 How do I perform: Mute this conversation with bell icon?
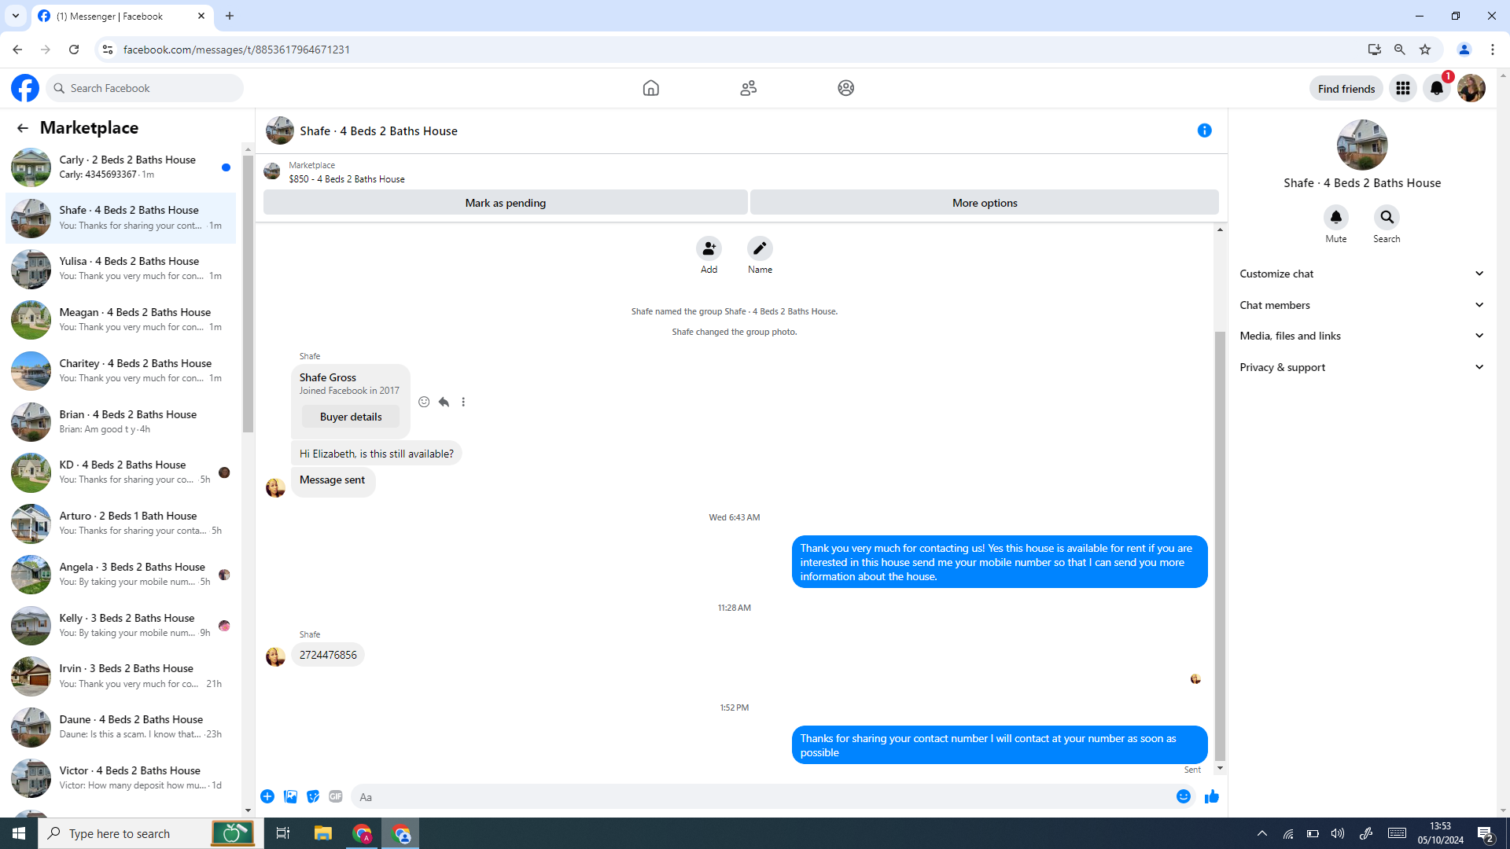(x=1335, y=217)
